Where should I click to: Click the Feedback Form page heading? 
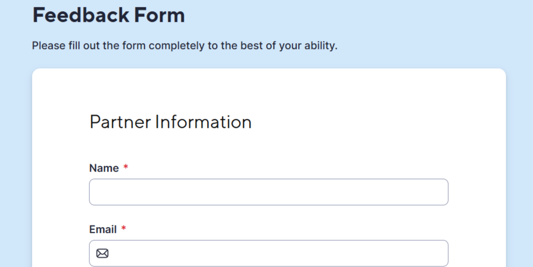[109, 15]
